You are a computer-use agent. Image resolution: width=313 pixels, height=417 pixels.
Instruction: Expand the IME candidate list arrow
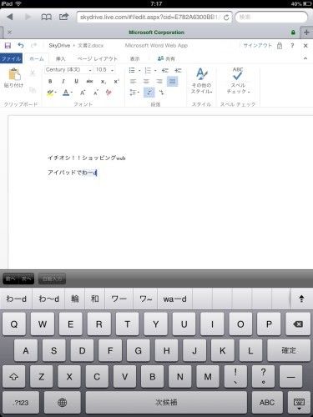pyautogui.click(x=301, y=299)
